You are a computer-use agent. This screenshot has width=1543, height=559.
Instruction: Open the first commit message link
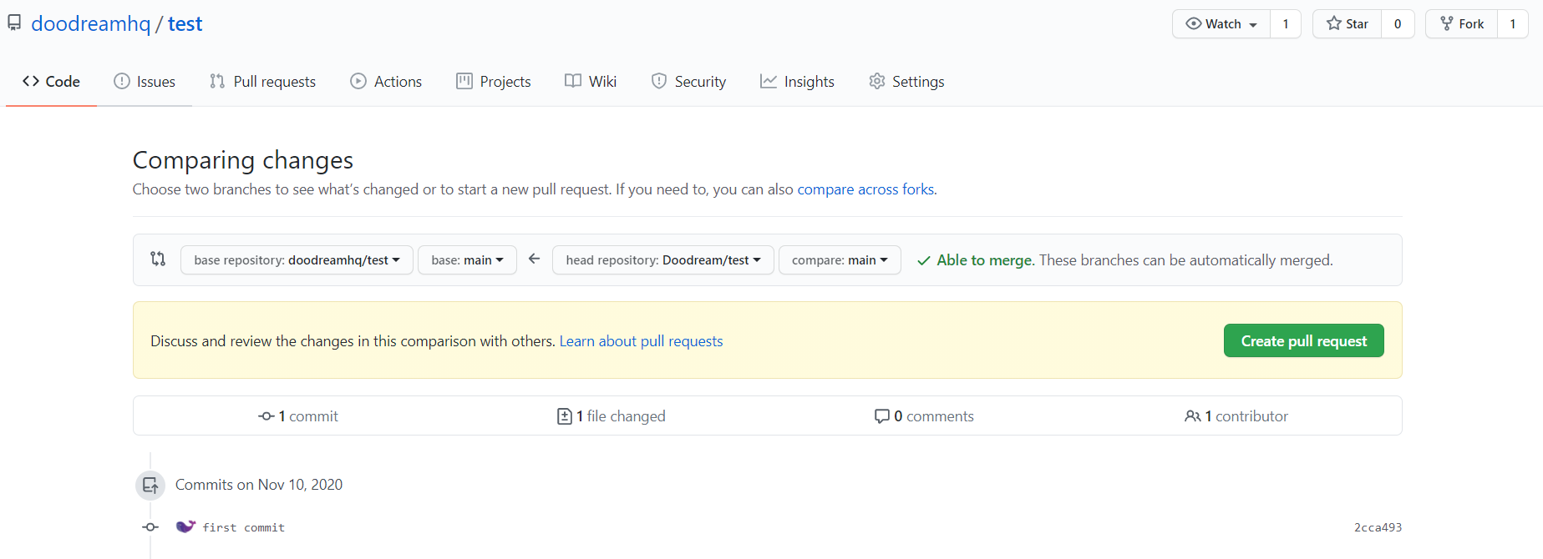(244, 527)
